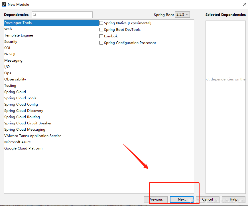This screenshot has height=206, width=248.
Task: Select Spring Cloud Tools category
Action: [52, 98]
